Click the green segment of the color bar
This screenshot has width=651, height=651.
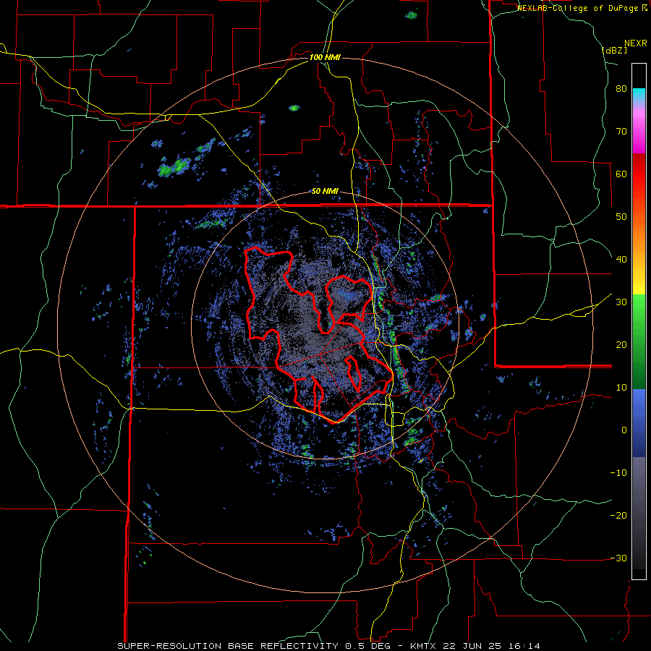coord(639,341)
